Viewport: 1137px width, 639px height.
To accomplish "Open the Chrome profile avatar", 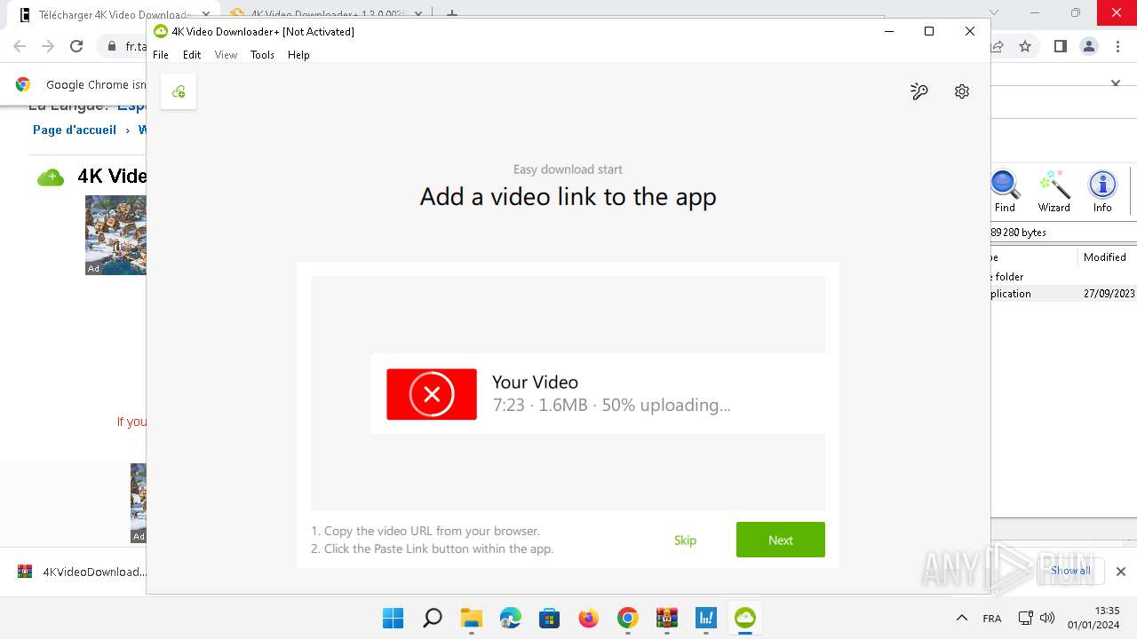I will click(x=1089, y=46).
